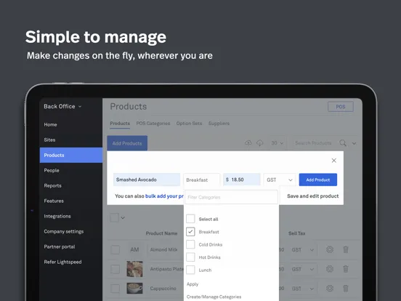
Task: Click the Cappuccino product name
Action: pyautogui.click(x=163, y=289)
